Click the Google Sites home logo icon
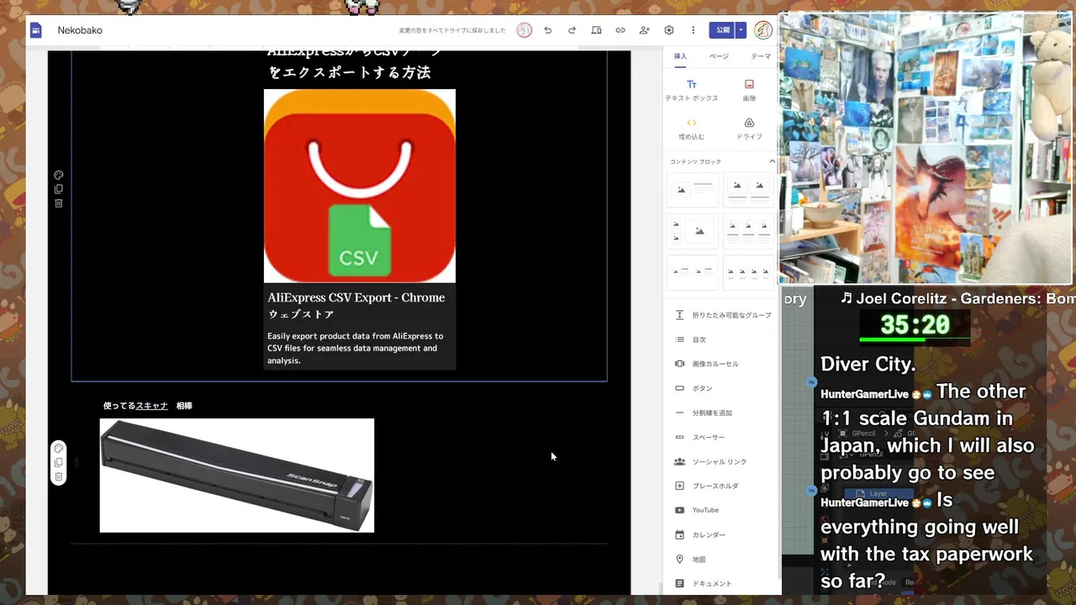The width and height of the screenshot is (1076, 605). tap(36, 30)
